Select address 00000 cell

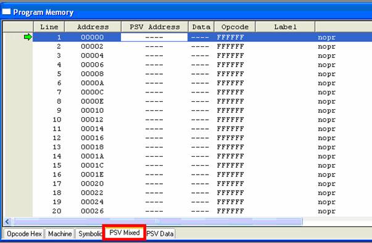(93, 37)
